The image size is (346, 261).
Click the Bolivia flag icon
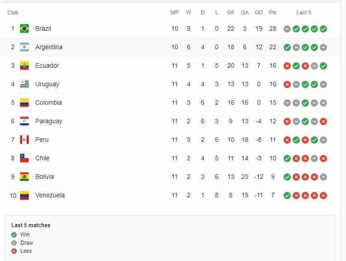pyautogui.click(x=24, y=177)
